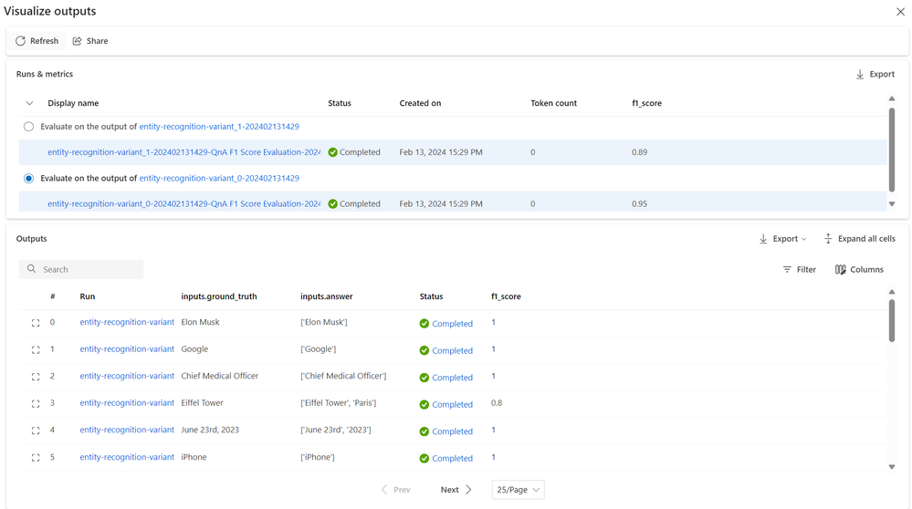The height and width of the screenshot is (509, 912).
Task: Open variant_0 QnA F1 Score Evaluation run
Action: coord(183,204)
